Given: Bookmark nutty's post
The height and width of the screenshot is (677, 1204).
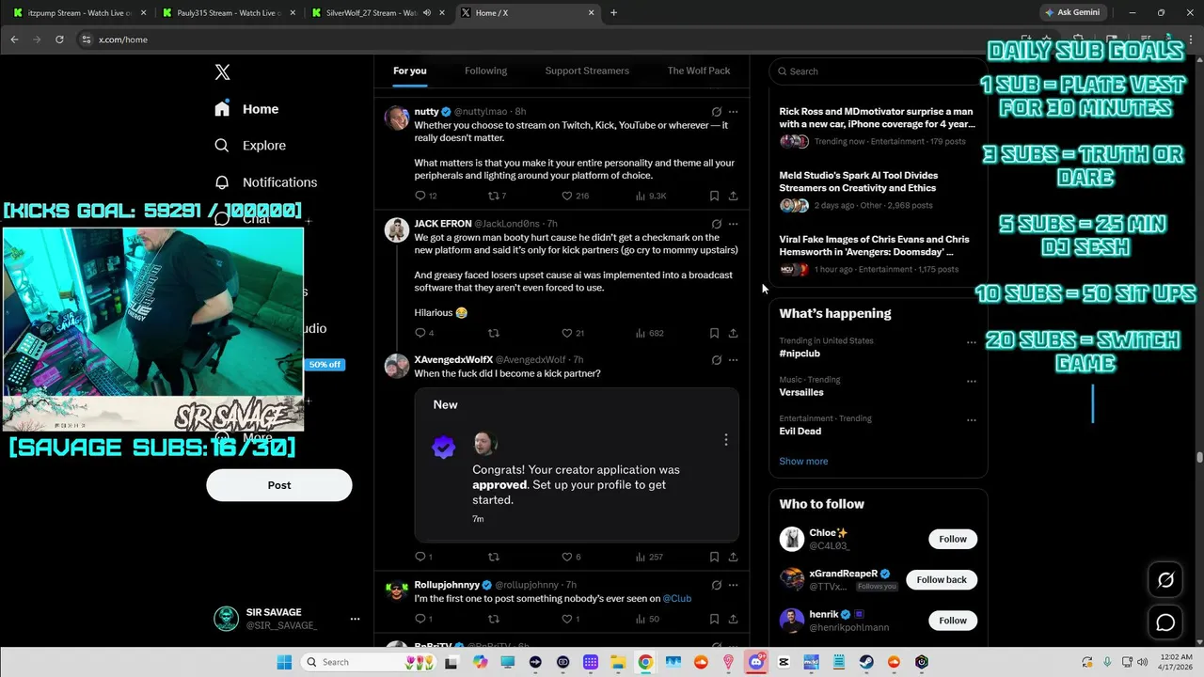Looking at the screenshot, I should (x=714, y=196).
